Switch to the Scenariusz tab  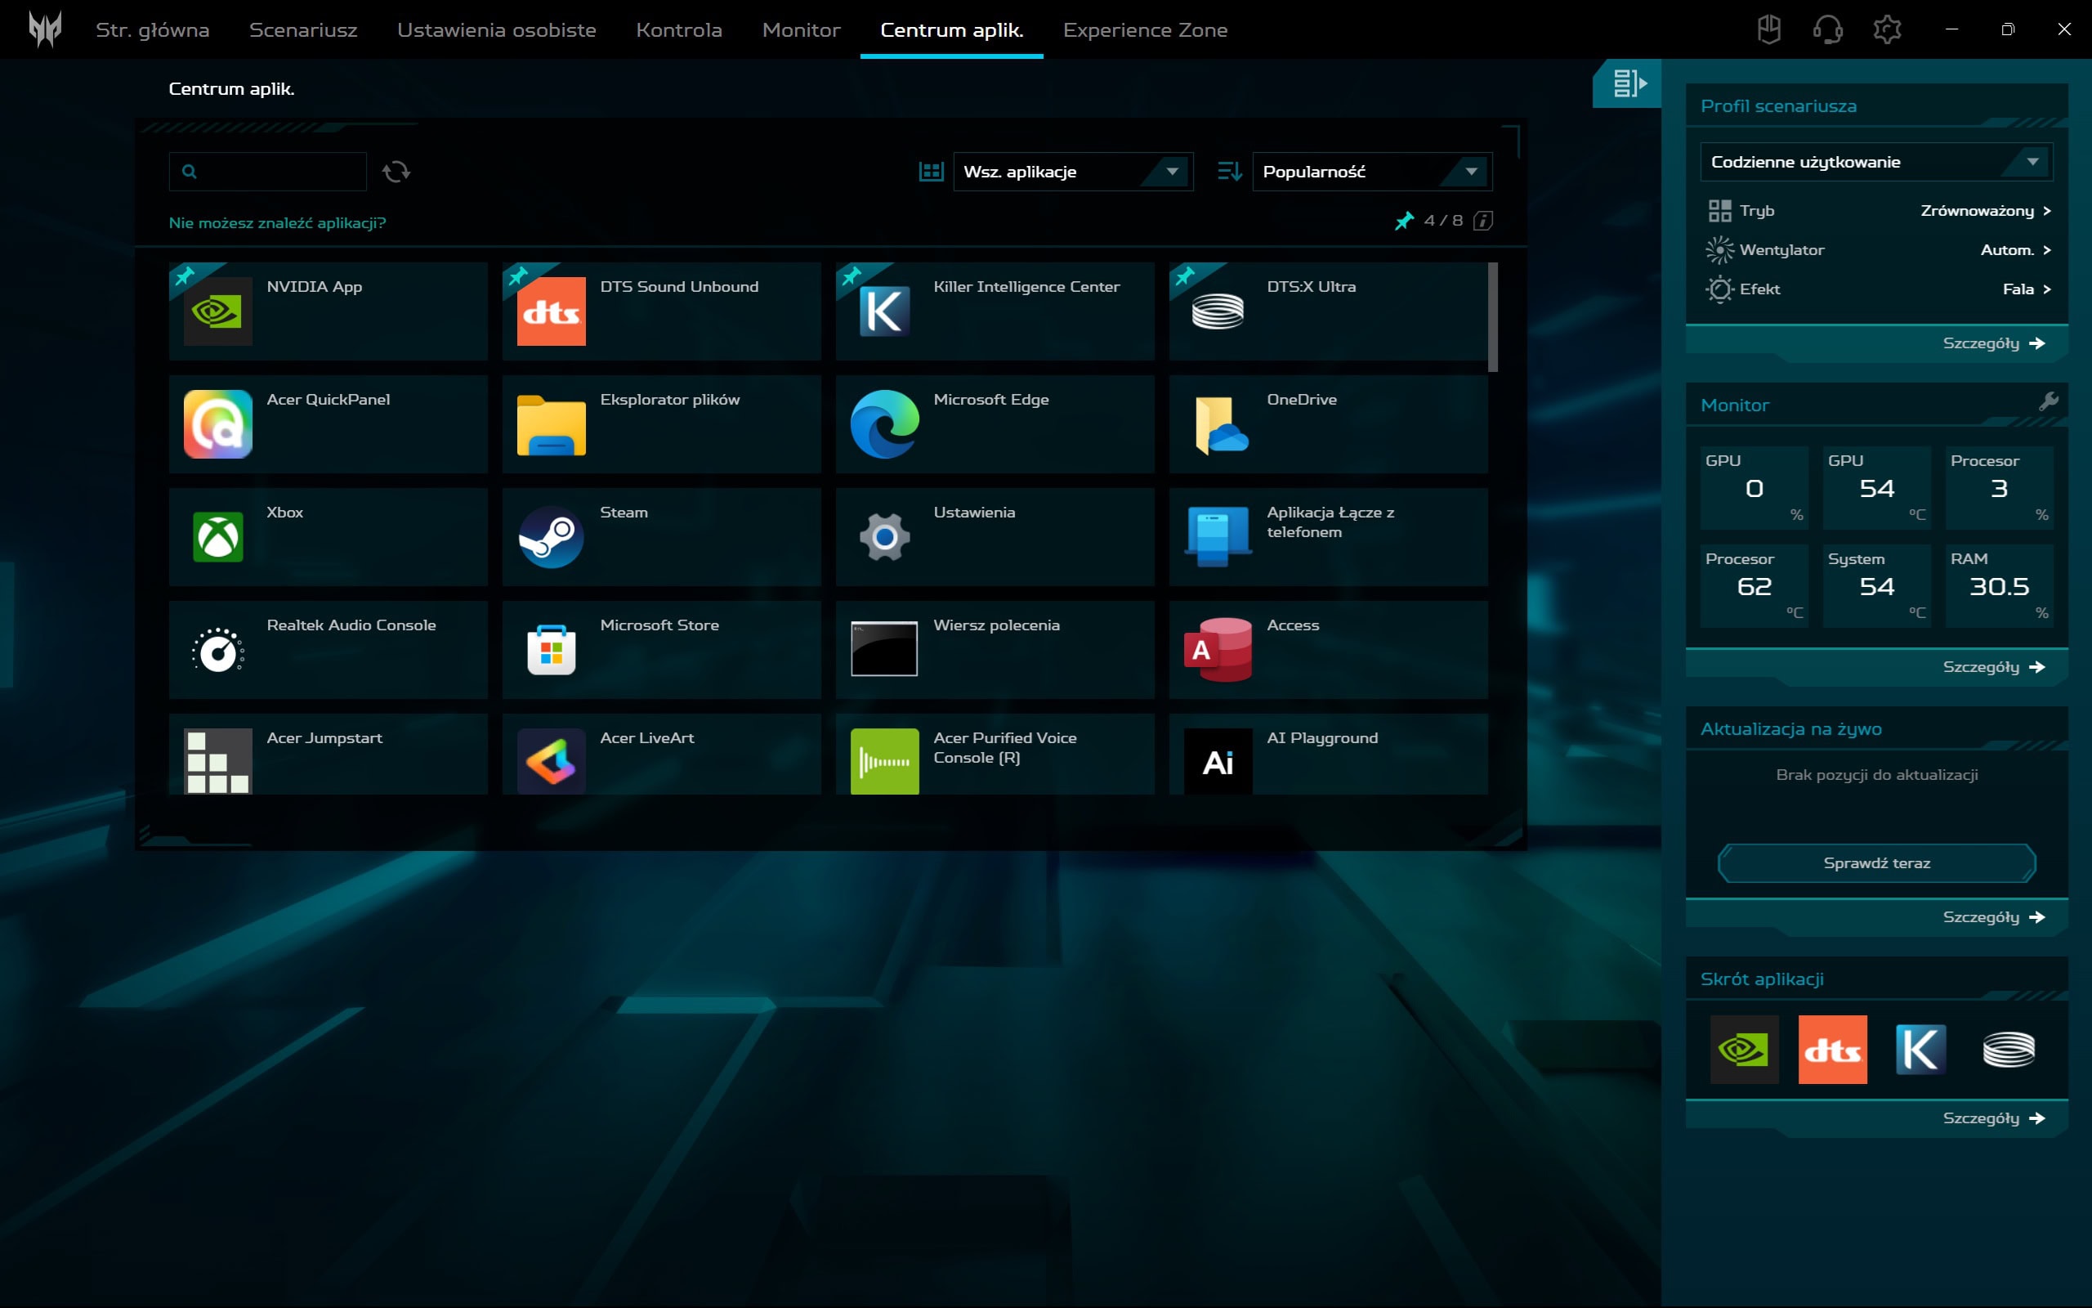click(302, 29)
